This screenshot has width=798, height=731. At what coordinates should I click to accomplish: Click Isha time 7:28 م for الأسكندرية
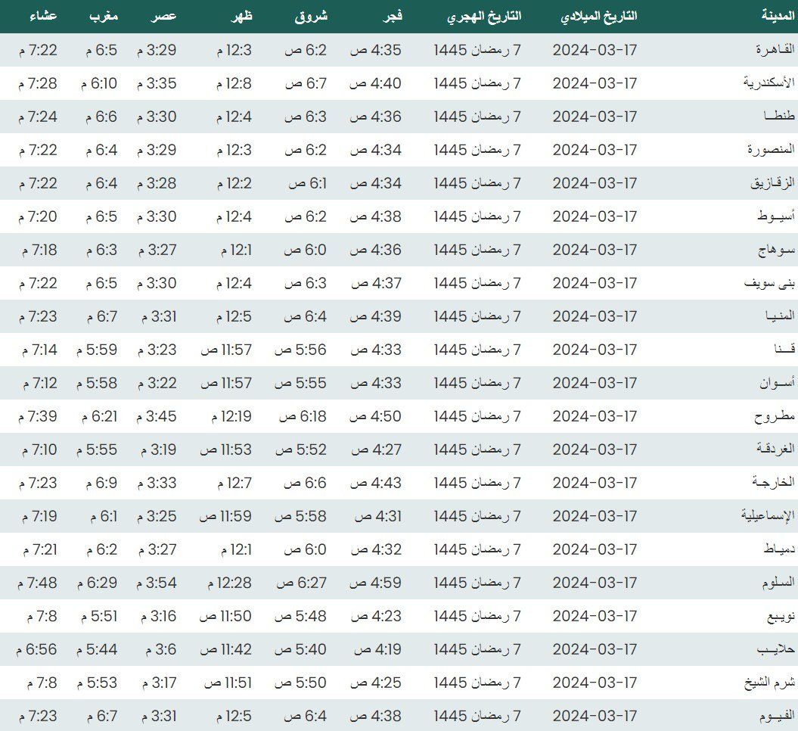point(38,83)
